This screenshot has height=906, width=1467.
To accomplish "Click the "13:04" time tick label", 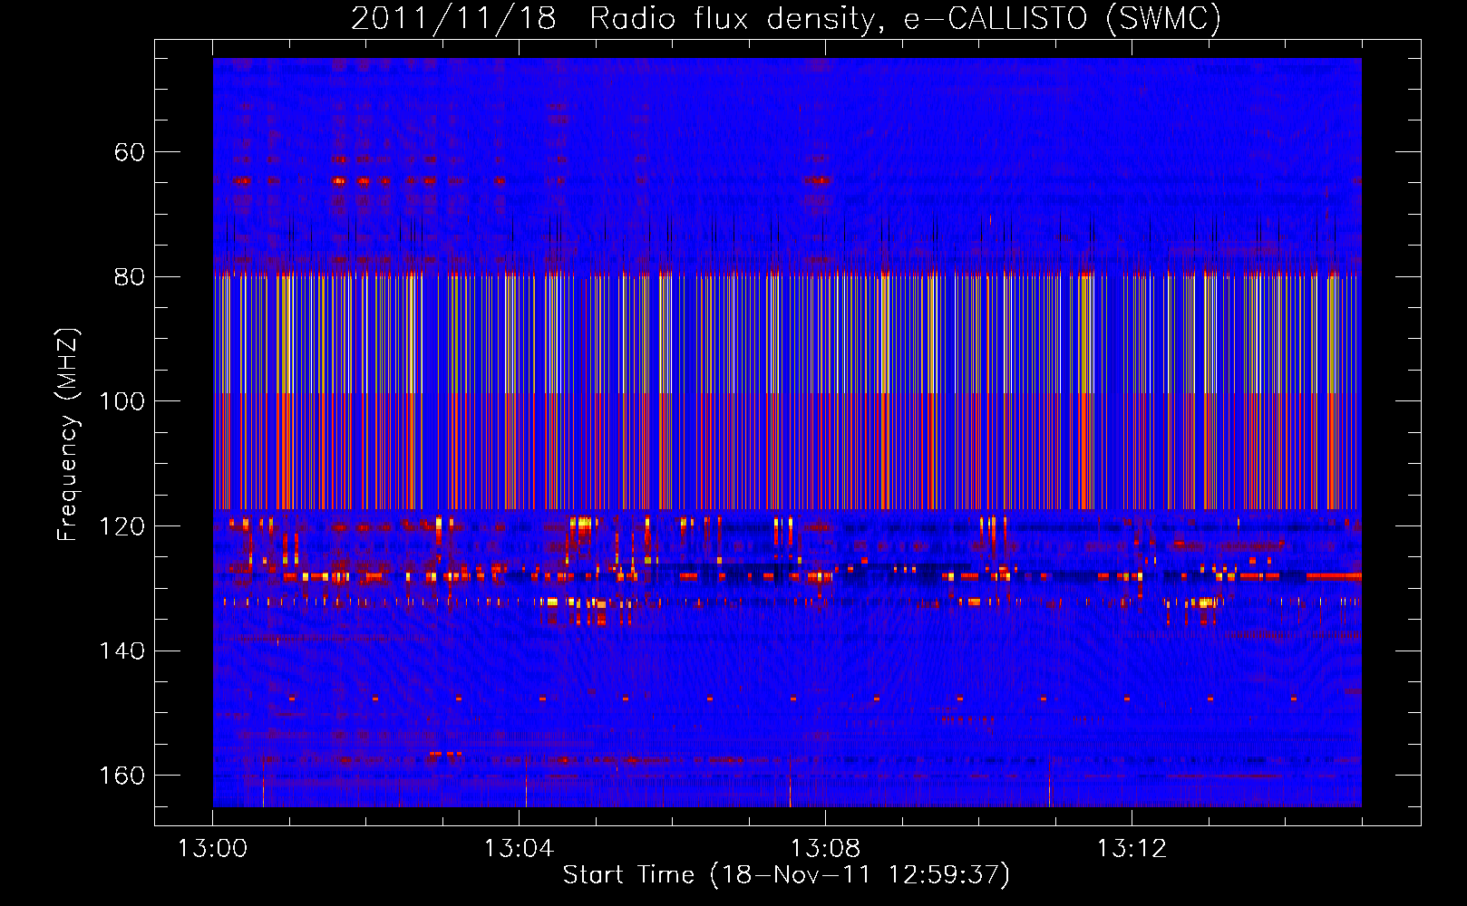I will coord(519,849).
